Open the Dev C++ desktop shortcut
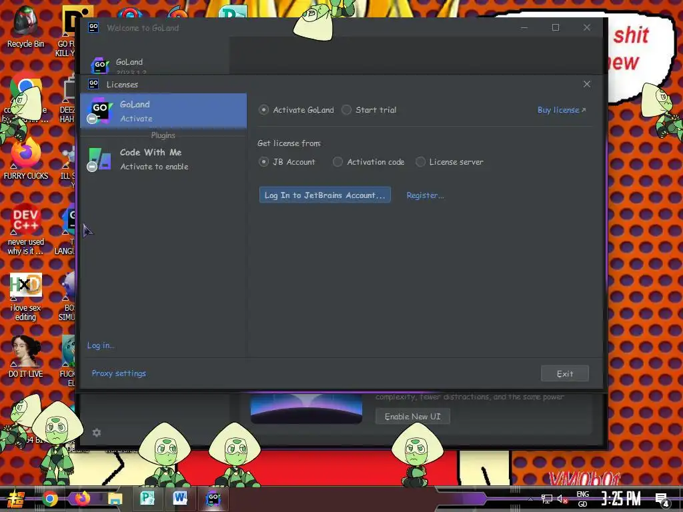 [26, 229]
